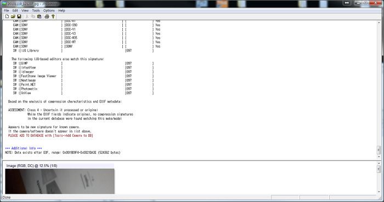Viewport: 384px width, 202px height.
Task: Print the report with the printer icon
Action: pyautogui.click(x=47, y=16)
